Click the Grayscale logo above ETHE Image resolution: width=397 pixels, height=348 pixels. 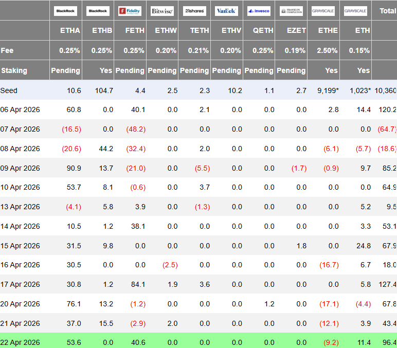coord(323,11)
